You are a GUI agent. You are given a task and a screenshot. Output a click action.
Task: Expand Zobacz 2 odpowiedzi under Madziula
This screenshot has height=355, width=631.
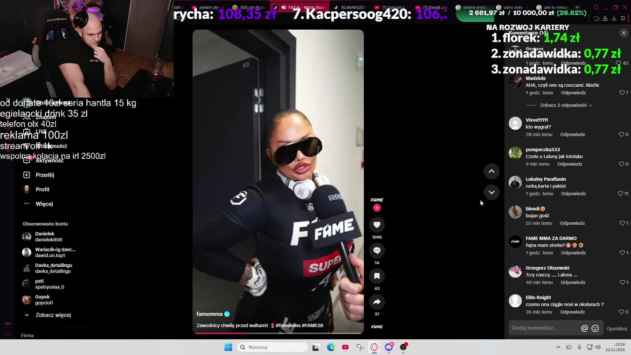566,105
